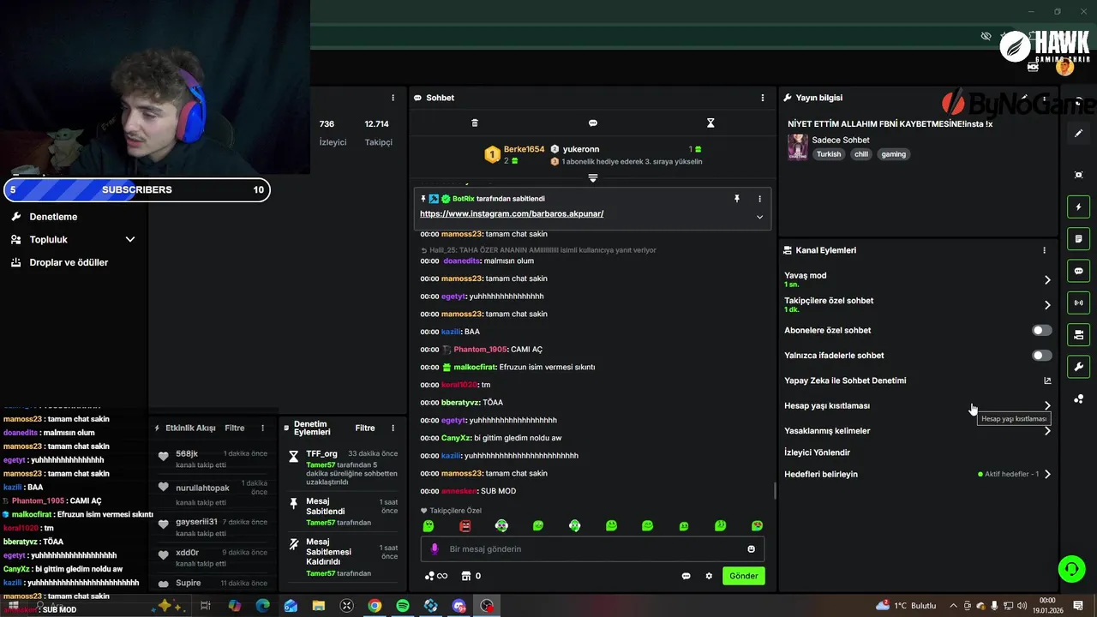Image resolution: width=1097 pixels, height=617 pixels.
Task: Expand the gift leaderboard arrow
Action: (x=592, y=177)
